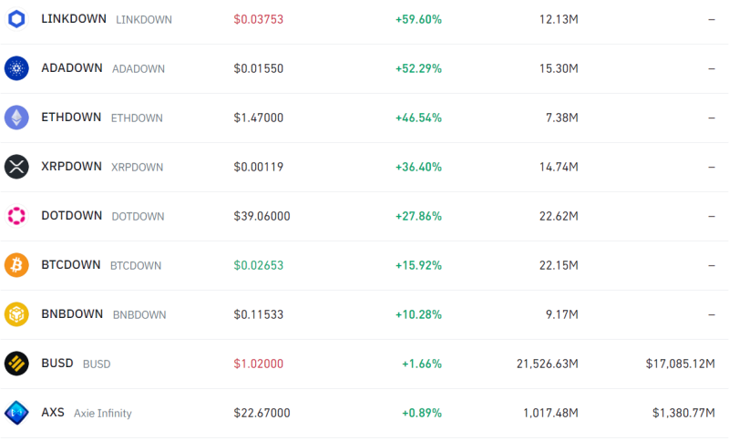Viewport: 729px width, 441px height.
Task: Select the $22.67000 AXS price
Action: [262, 413]
